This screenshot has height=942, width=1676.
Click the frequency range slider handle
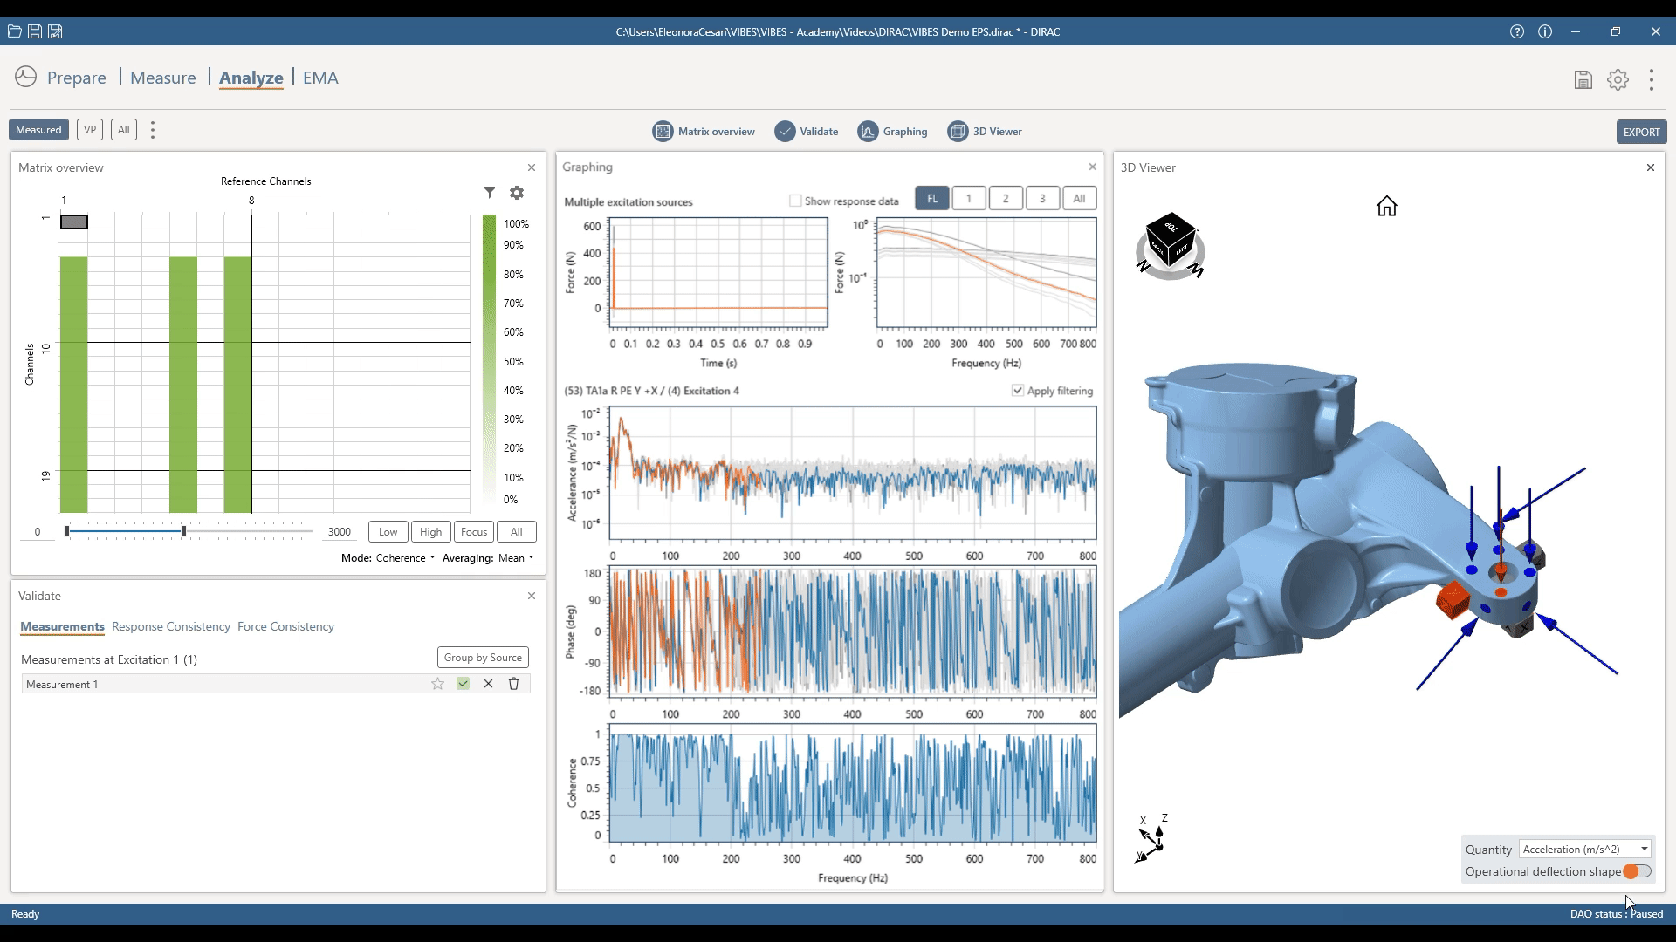point(183,531)
